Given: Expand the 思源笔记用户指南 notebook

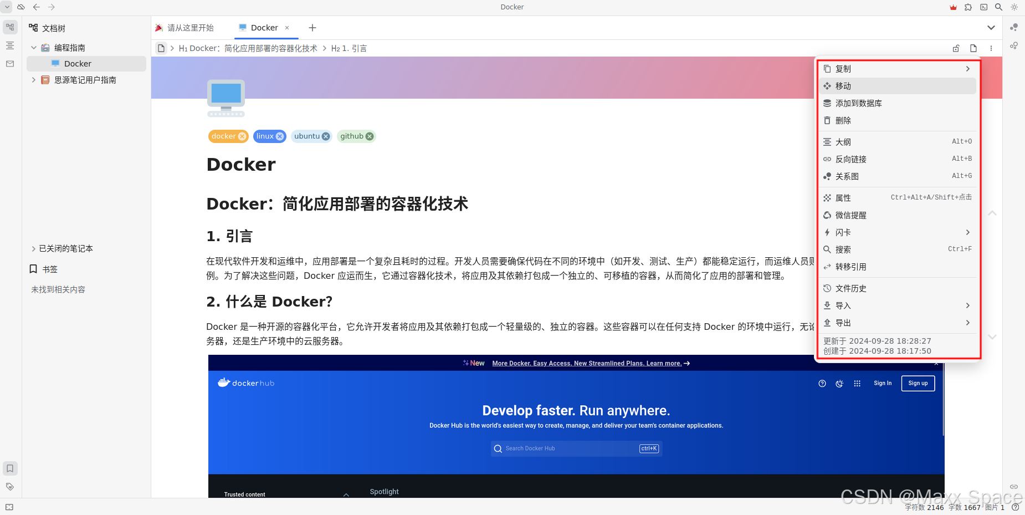Looking at the screenshot, I should pyautogui.click(x=34, y=80).
